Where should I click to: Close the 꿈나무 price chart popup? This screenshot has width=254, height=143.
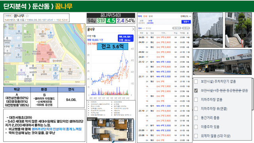[x=133, y=29]
